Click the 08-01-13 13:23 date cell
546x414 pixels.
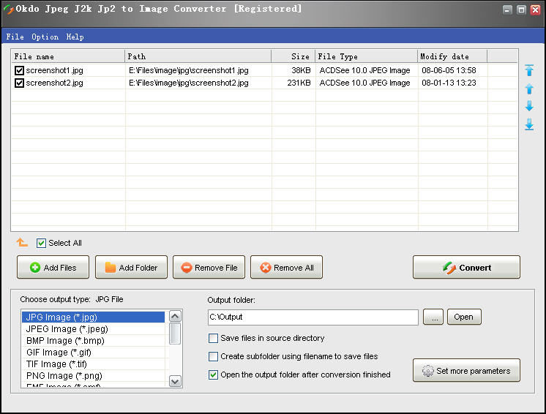449,83
